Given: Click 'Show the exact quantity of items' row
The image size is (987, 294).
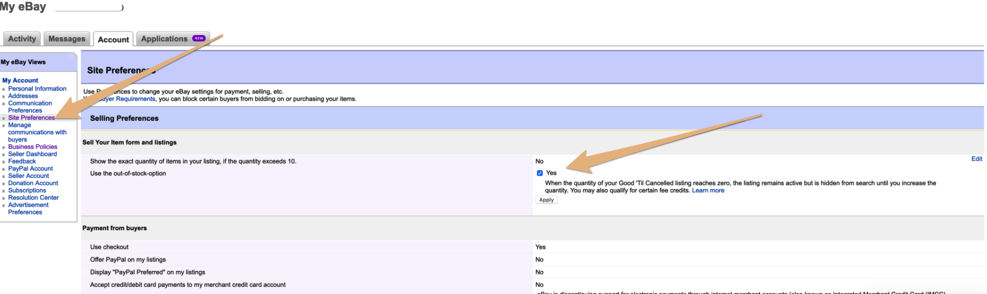Looking at the screenshot, I should tap(193, 161).
